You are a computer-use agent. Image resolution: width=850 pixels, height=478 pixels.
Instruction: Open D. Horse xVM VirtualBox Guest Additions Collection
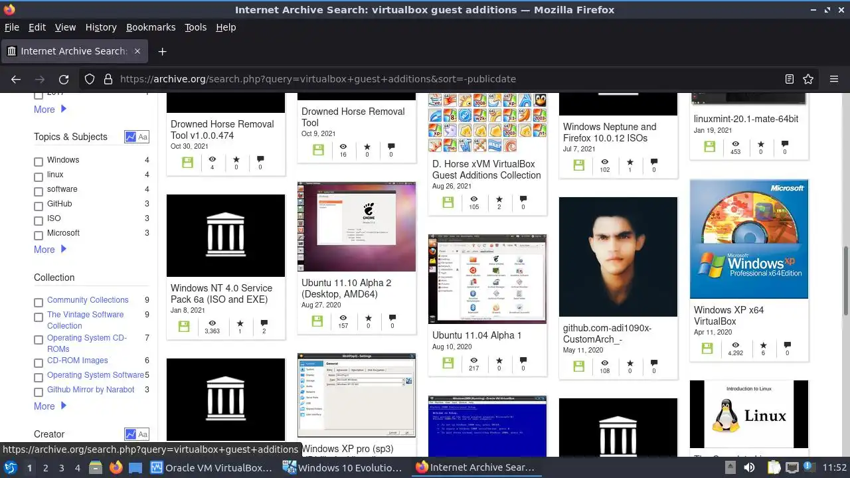[x=486, y=169]
